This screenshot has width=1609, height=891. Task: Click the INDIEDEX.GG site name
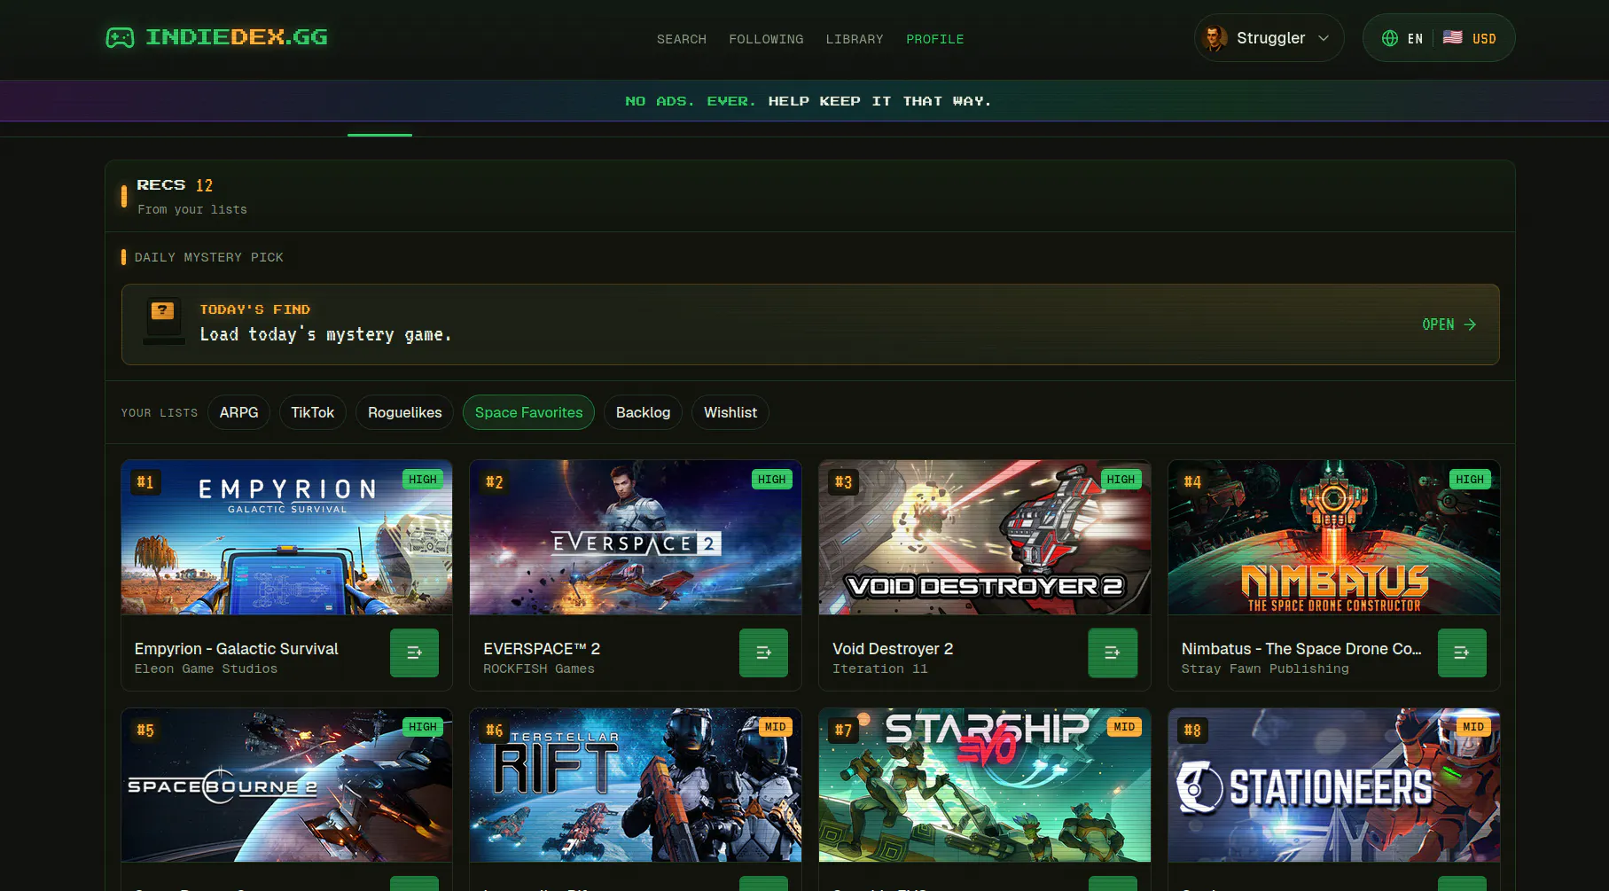click(237, 37)
